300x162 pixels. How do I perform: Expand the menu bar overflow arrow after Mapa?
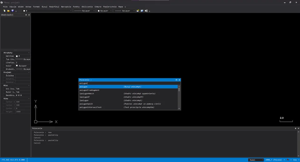[125, 7]
